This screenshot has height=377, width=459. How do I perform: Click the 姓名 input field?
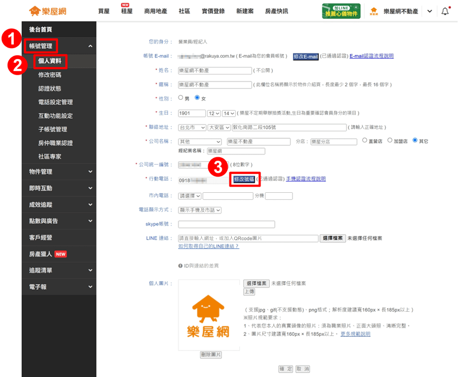[x=215, y=71]
